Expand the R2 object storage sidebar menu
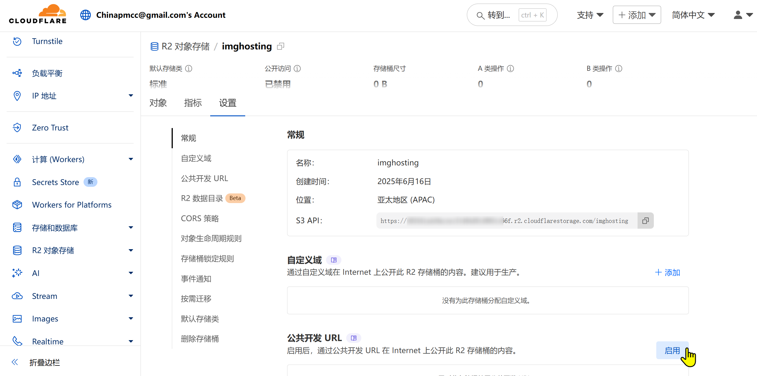Image resolution: width=757 pixels, height=376 pixels. (x=131, y=250)
